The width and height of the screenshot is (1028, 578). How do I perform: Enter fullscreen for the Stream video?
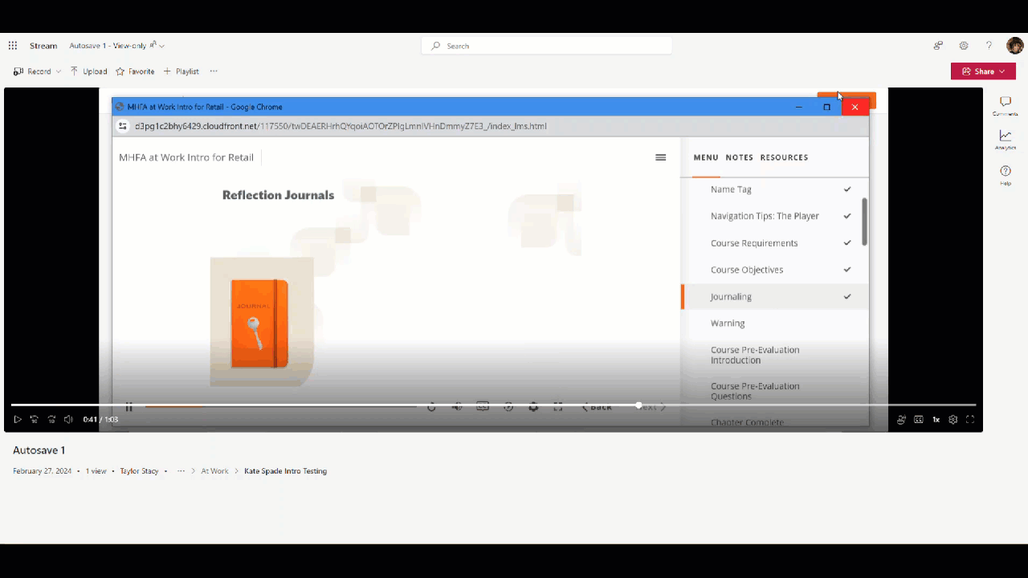tap(970, 419)
